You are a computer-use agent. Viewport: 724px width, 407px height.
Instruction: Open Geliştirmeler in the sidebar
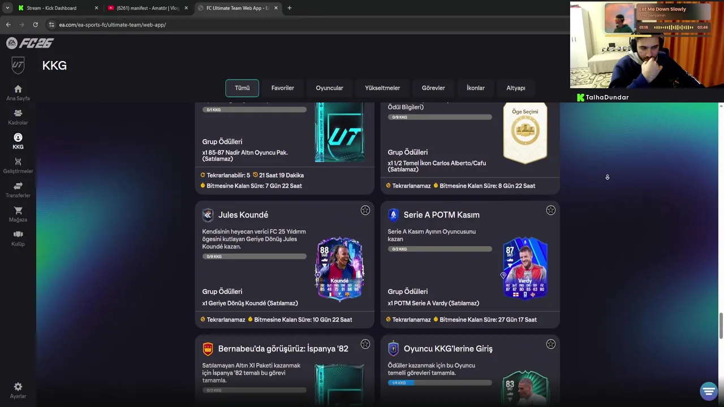pos(18,166)
